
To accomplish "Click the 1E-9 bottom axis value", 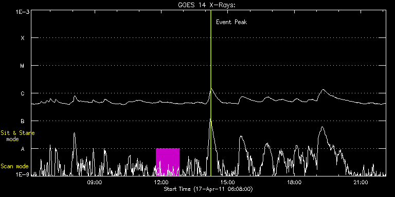I will click(22, 174).
